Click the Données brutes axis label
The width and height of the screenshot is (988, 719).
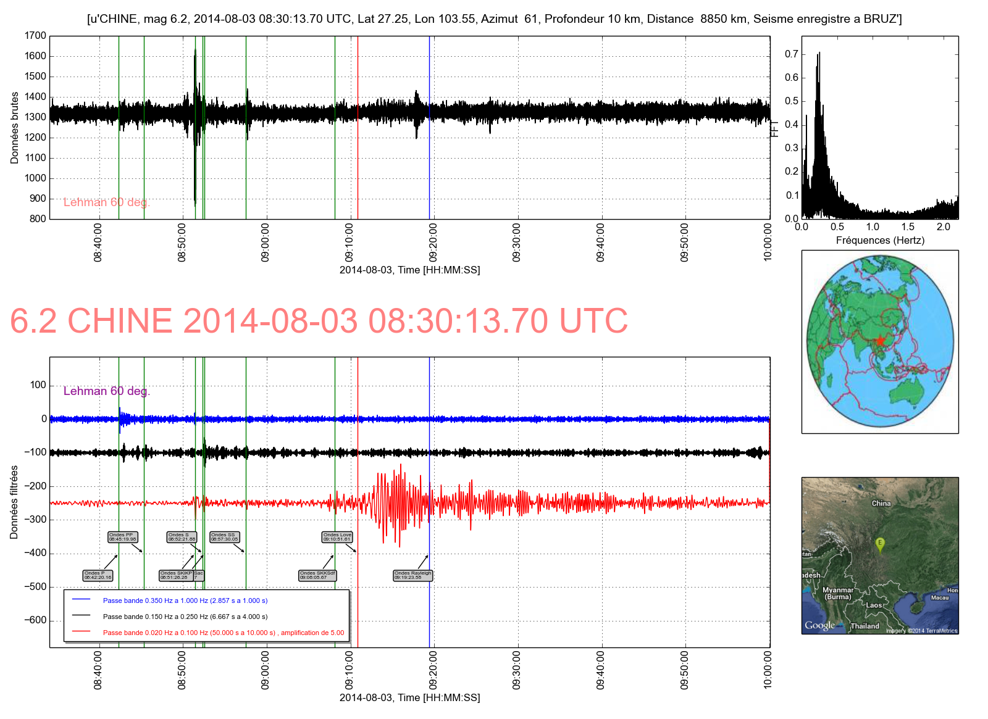tap(14, 128)
